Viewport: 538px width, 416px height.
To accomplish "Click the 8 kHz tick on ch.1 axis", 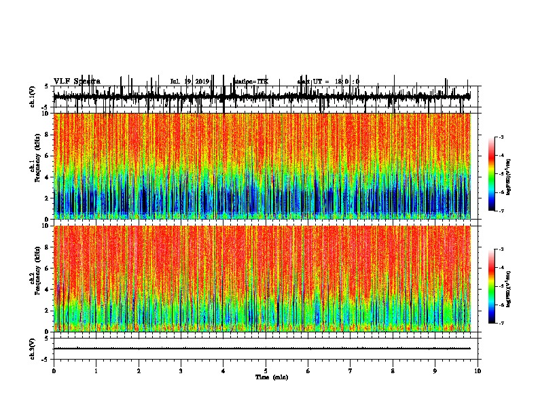I will (47, 135).
